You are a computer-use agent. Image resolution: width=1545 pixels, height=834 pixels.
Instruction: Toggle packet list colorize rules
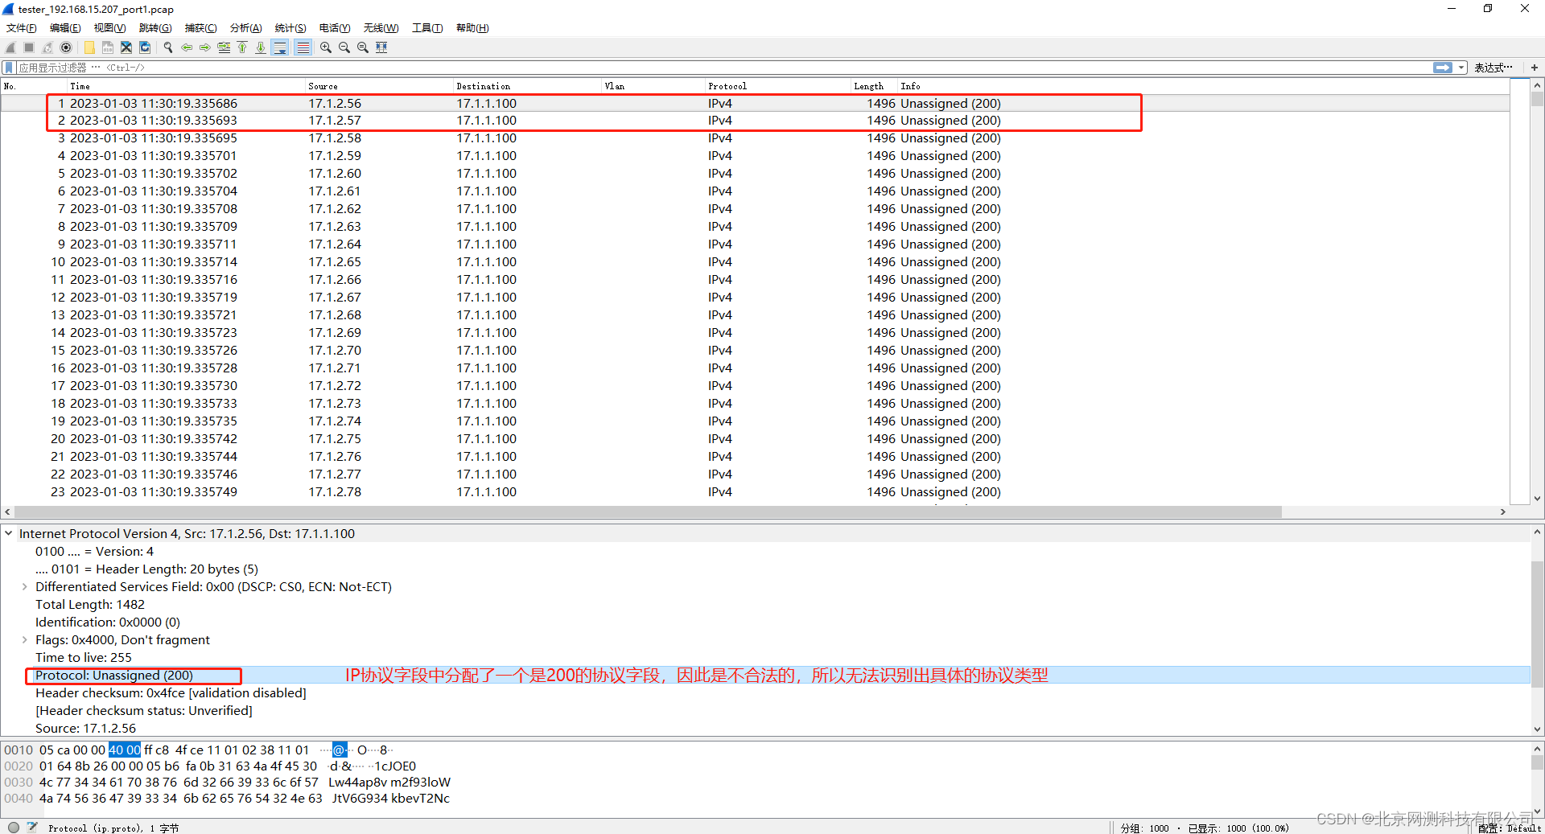(x=303, y=47)
